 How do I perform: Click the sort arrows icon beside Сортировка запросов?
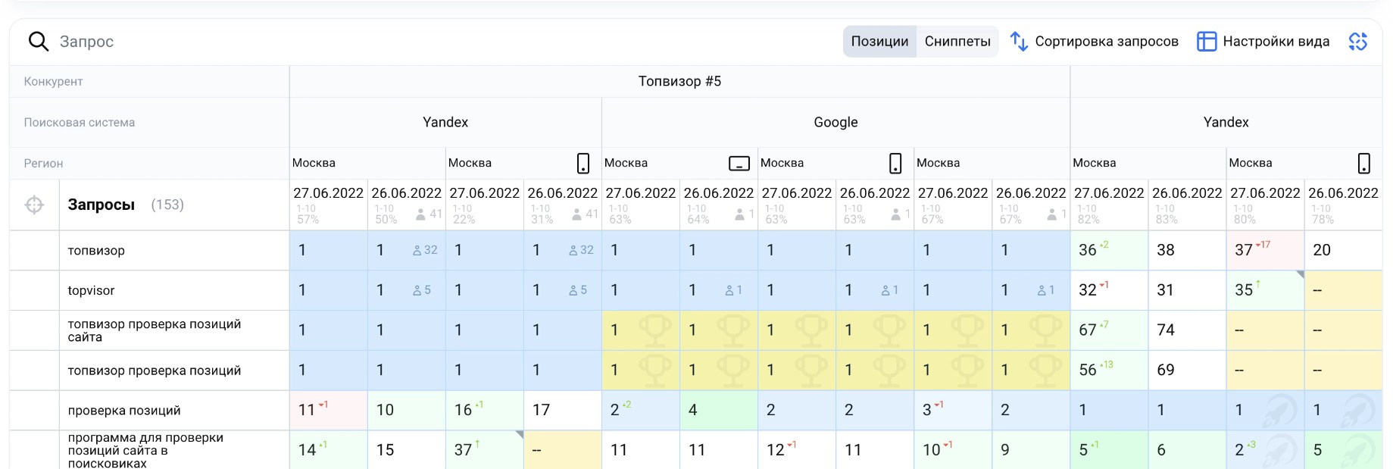(1020, 42)
